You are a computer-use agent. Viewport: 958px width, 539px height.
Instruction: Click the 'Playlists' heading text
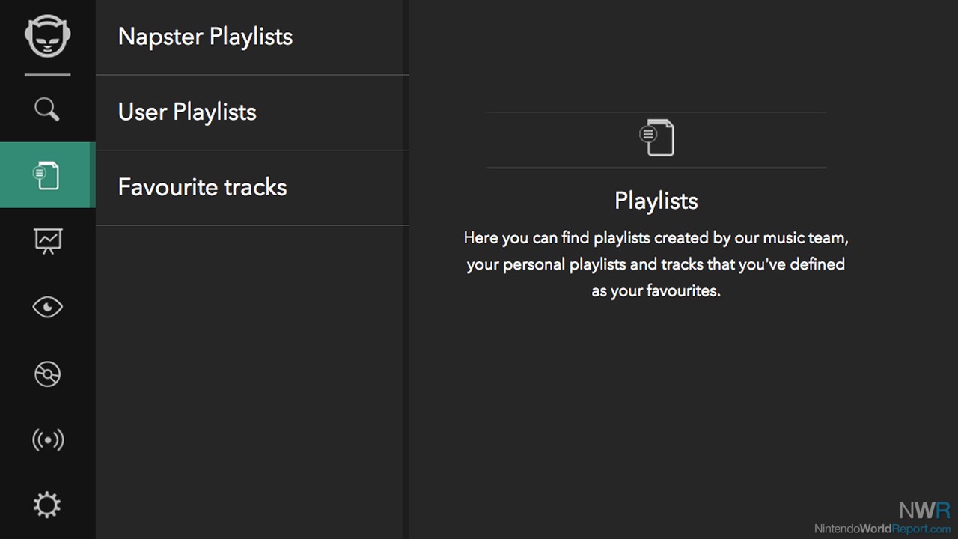[656, 201]
